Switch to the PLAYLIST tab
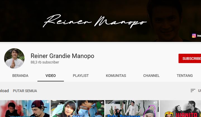The image size is (201, 117). (x=81, y=75)
